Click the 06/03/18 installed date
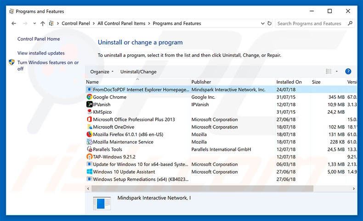The image size is (363, 221). [x=286, y=164]
